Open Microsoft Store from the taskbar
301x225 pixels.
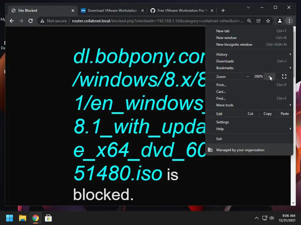coord(49,218)
